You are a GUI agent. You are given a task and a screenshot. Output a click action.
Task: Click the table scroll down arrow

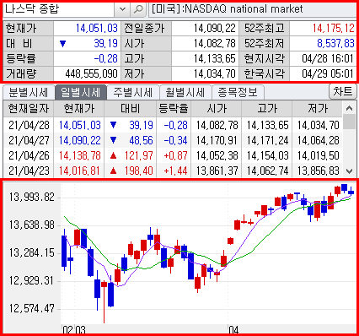click(349, 171)
